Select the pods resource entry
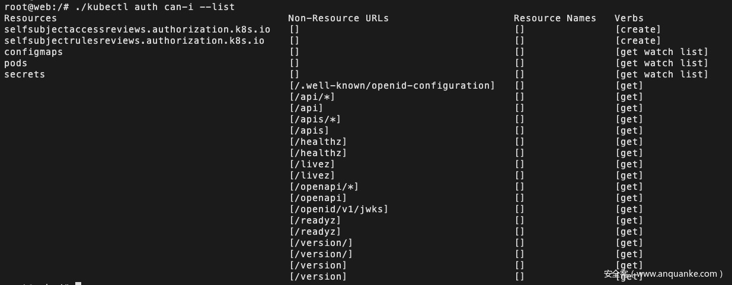732x285 pixels. (15, 63)
